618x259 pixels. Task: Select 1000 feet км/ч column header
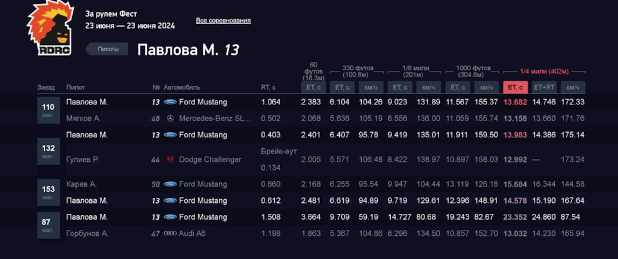[x=486, y=88]
